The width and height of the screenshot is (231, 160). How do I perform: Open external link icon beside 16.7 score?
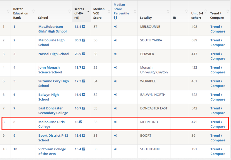pos(83,108)
